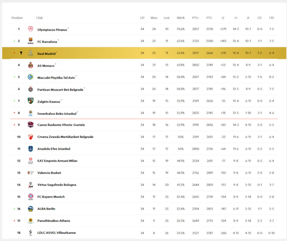Click the Panathinaikos Athens logo

coord(30,221)
